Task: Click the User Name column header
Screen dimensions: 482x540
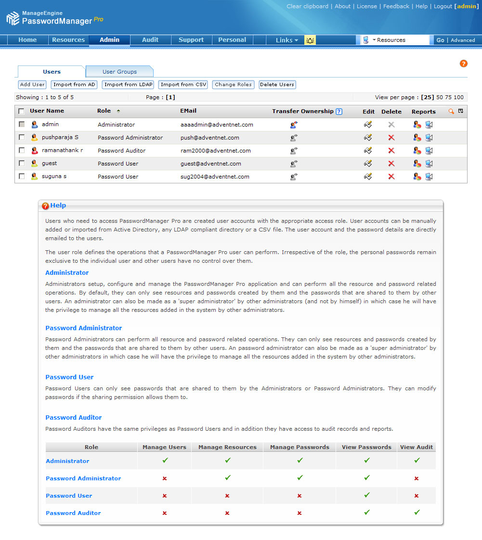Action: coord(47,111)
